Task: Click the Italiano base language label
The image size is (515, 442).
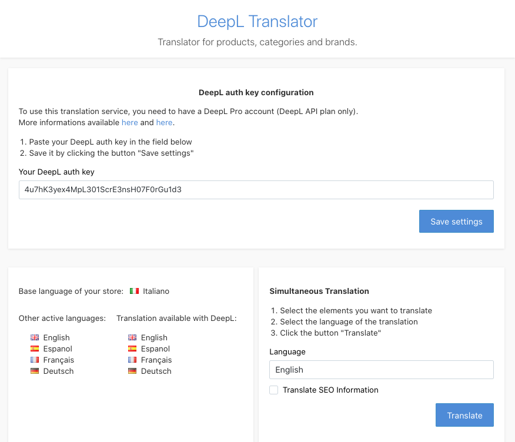Action: [x=156, y=291]
